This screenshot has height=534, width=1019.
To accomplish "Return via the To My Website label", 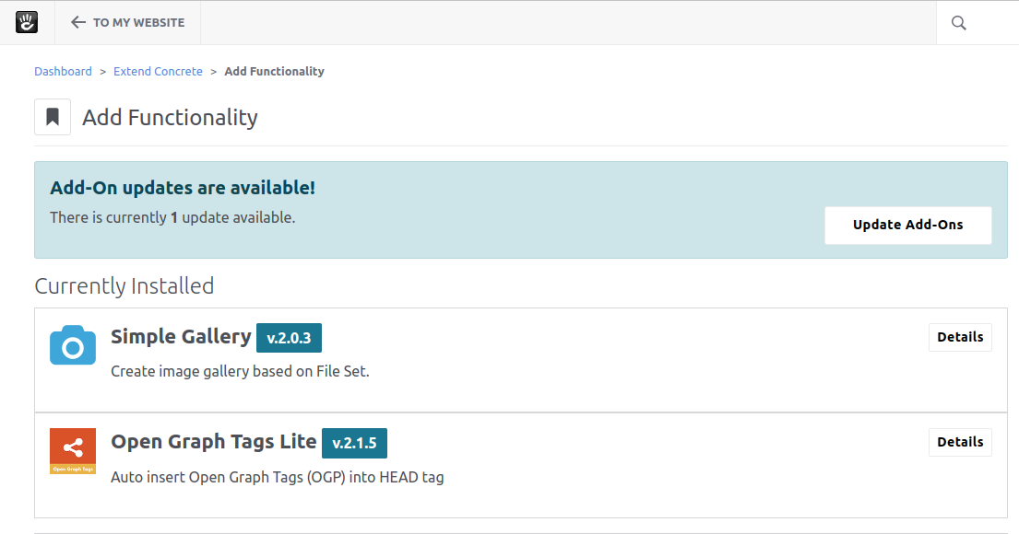I will click(138, 23).
